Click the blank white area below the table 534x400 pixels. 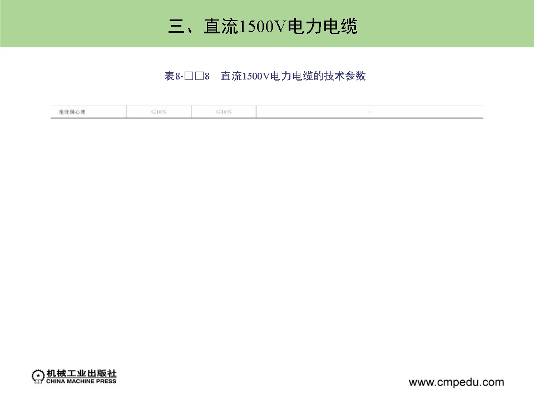[x=267, y=233]
